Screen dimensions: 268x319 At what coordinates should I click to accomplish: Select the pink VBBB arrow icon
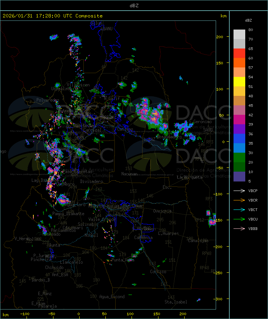(240, 228)
